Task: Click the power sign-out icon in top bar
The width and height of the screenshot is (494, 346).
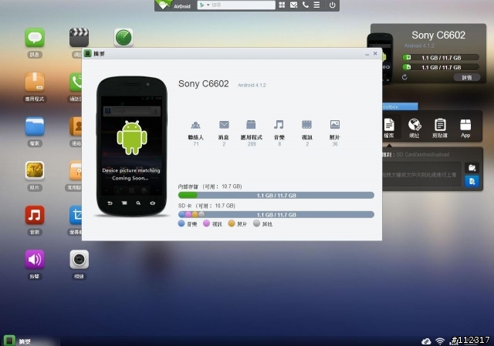Action: 333,5
